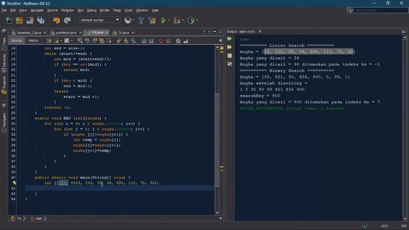Expand the browser selection dropdown arrow

point(134,20)
